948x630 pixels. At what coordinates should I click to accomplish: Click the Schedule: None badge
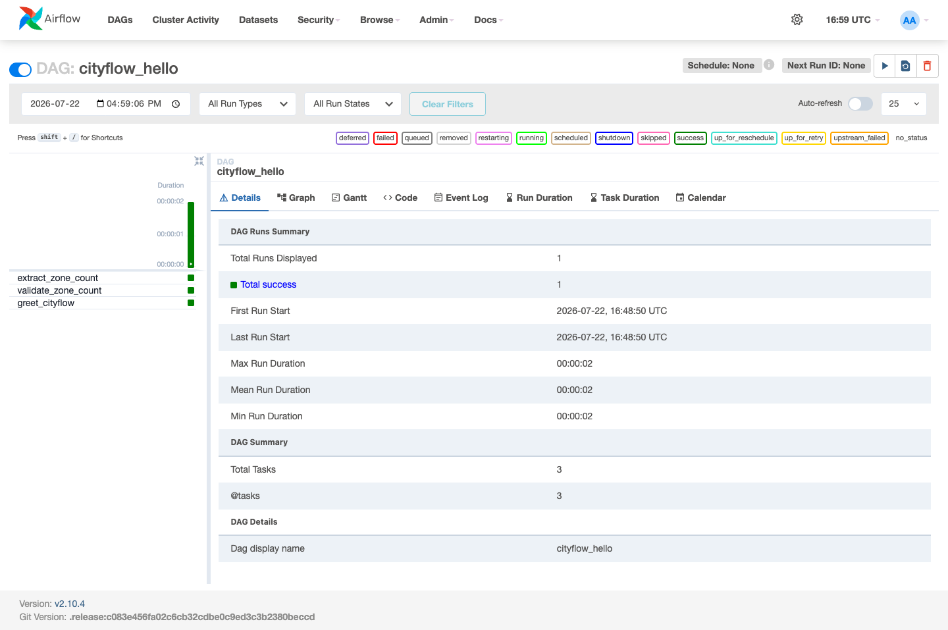coord(722,65)
